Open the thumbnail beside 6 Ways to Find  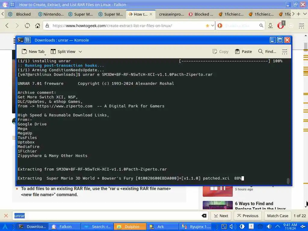pyautogui.click(x=218, y=205)
